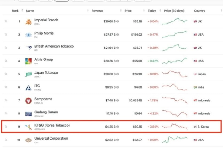223x149 pixels.
Task: Click the Universal Corporation globe logo
Action: click(28, 140)
